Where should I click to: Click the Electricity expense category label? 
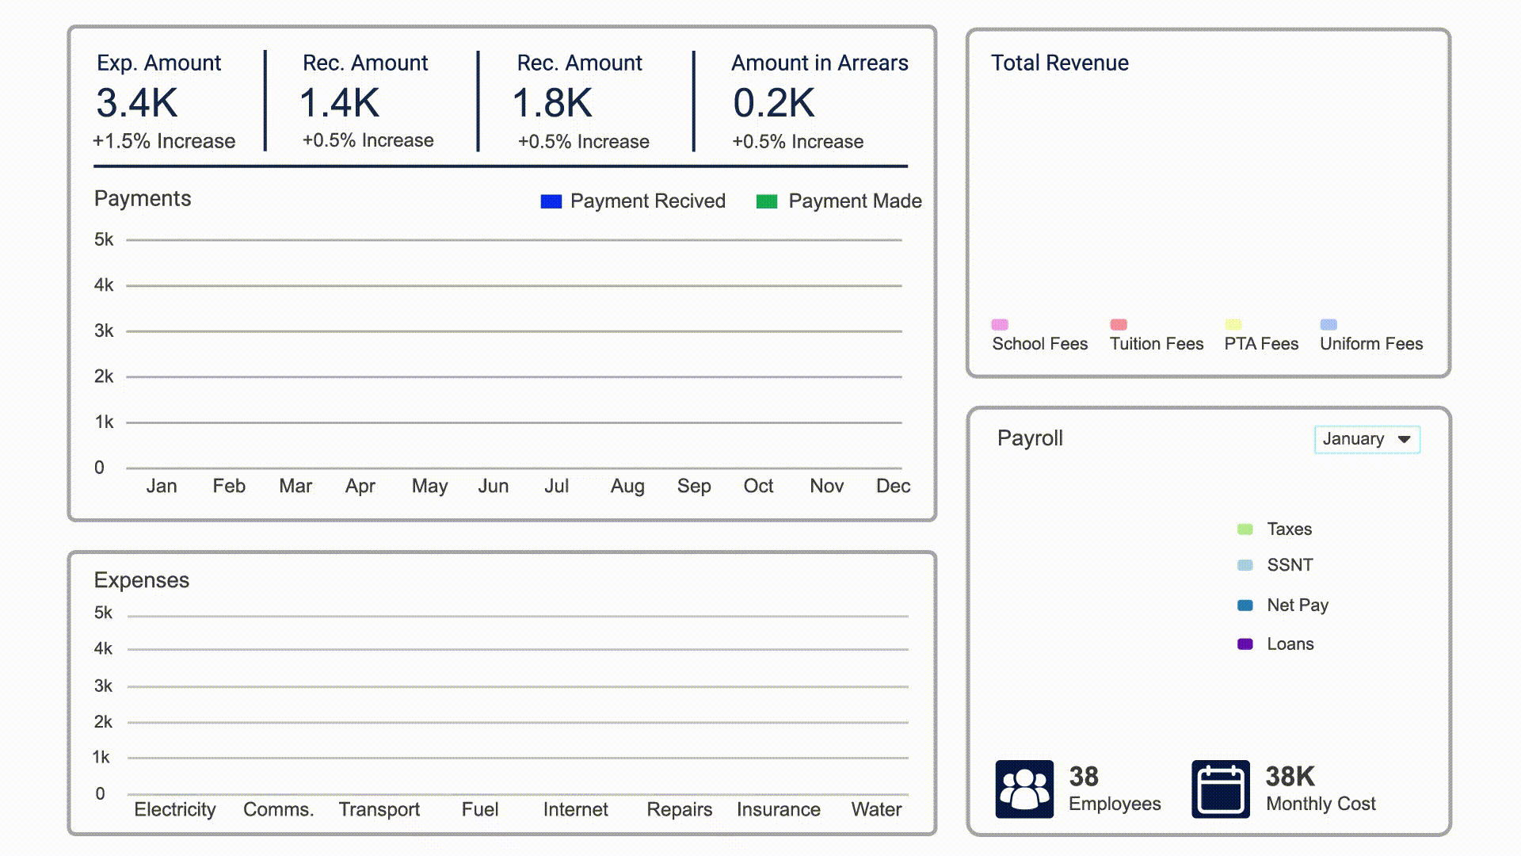[x=175, y=810]
